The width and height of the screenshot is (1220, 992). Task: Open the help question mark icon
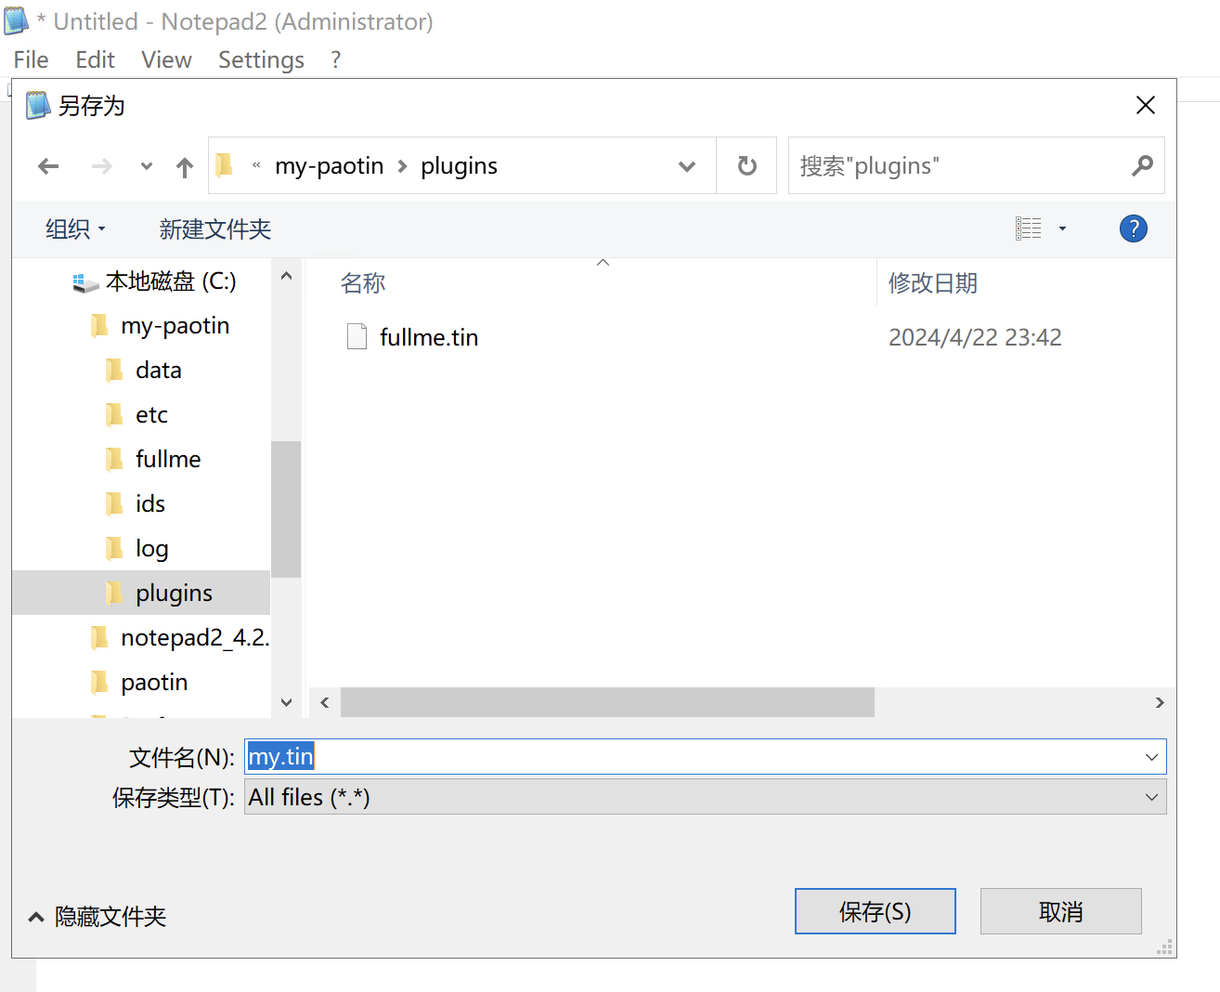click(x=1133, y=228)
